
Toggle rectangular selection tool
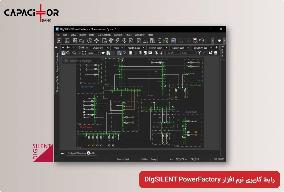coord(119,53)
